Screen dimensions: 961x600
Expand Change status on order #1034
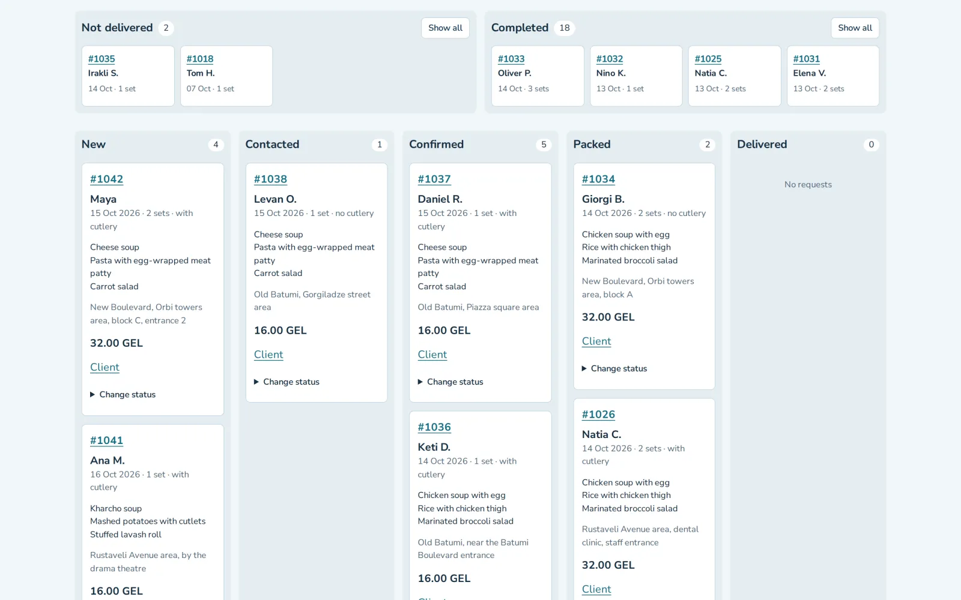click(x=615, y=368)
